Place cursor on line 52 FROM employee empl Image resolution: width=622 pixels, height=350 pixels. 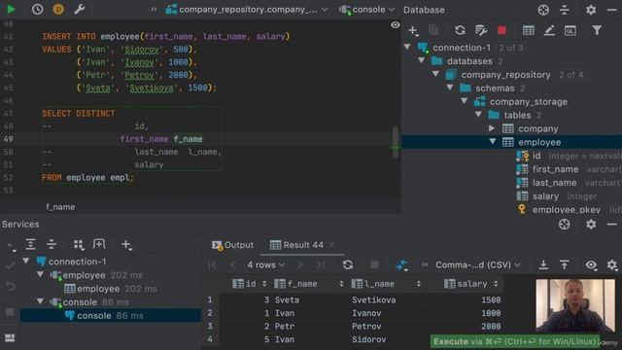coord(88,177)
